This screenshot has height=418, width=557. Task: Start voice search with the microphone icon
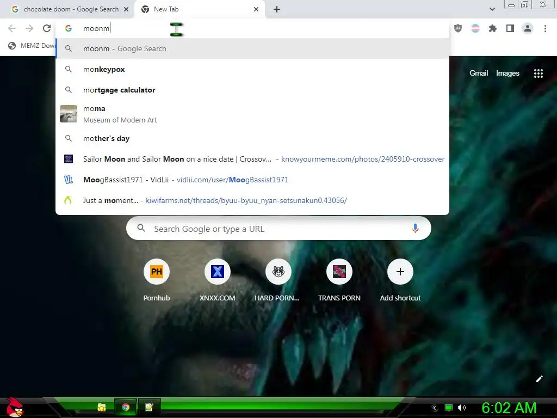415,228
